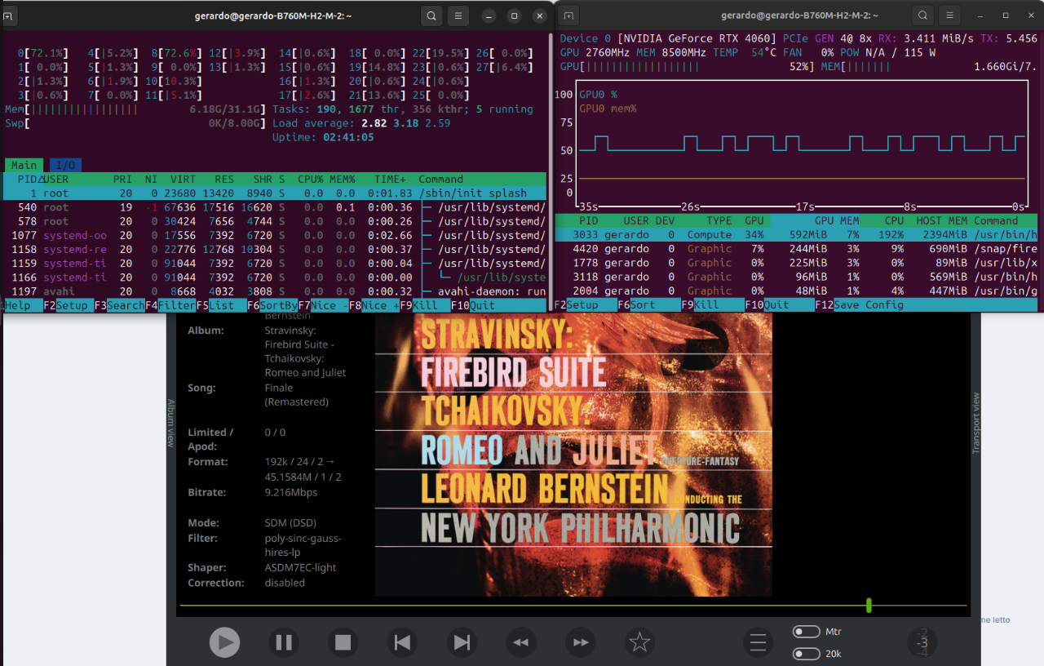
Task: Open new tab in right terminal
Action: [568, 15]
